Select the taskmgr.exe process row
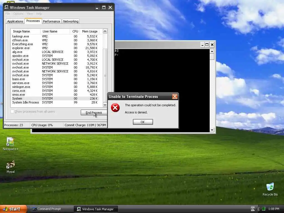The height and width of the screenshot is (213, 284). click(x=55, y=36)
